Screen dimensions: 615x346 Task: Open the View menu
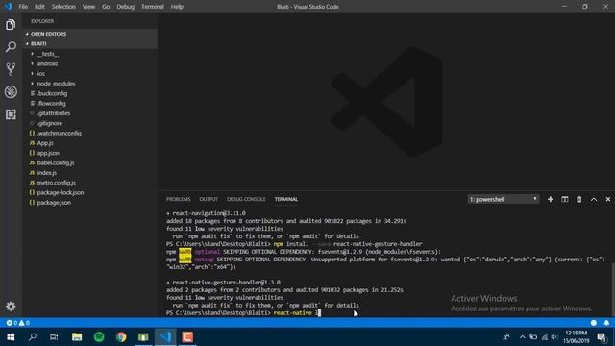tap(88, 7)
